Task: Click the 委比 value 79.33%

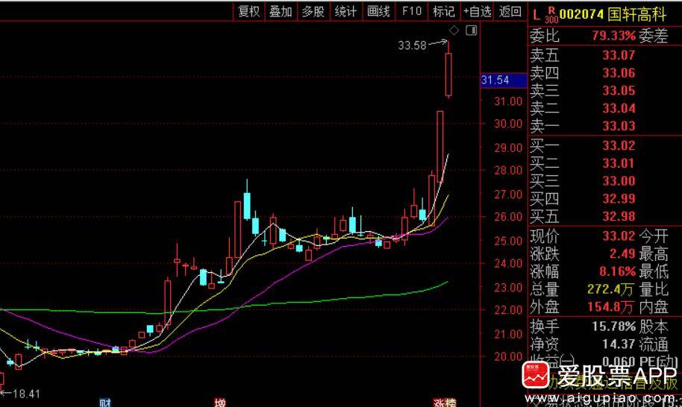Action: (613, 36)
